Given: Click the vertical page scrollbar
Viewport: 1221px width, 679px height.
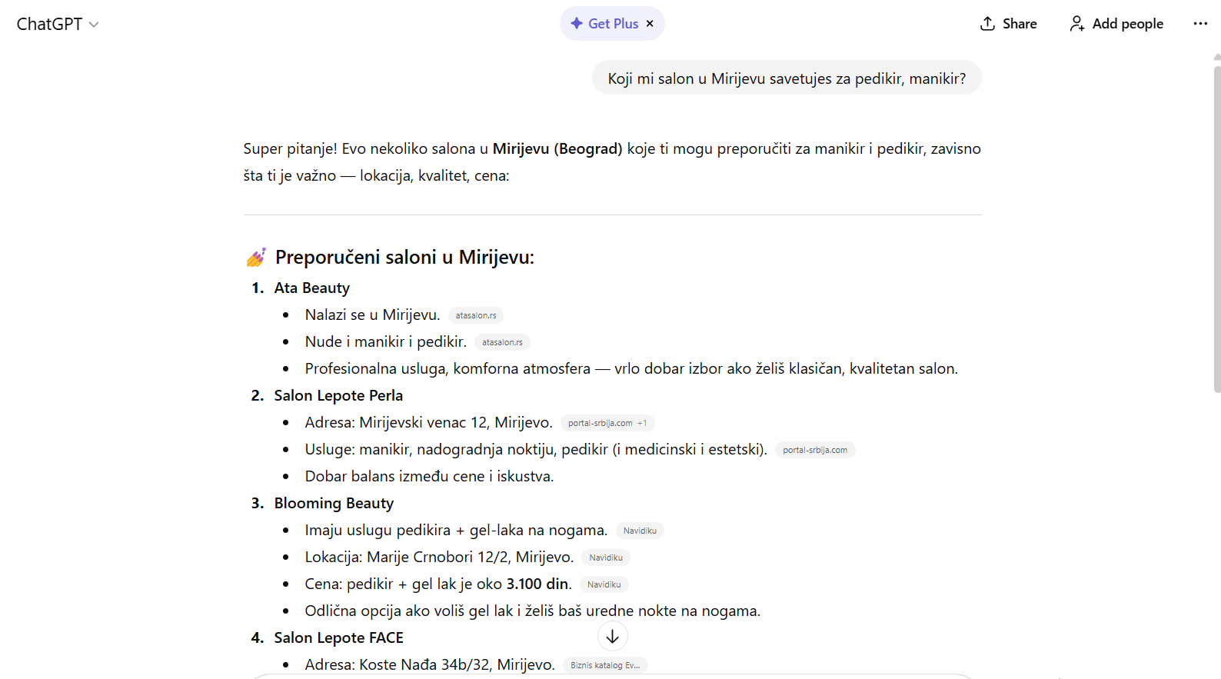Looking at the screenshot, I should (x=1216, y=231).
